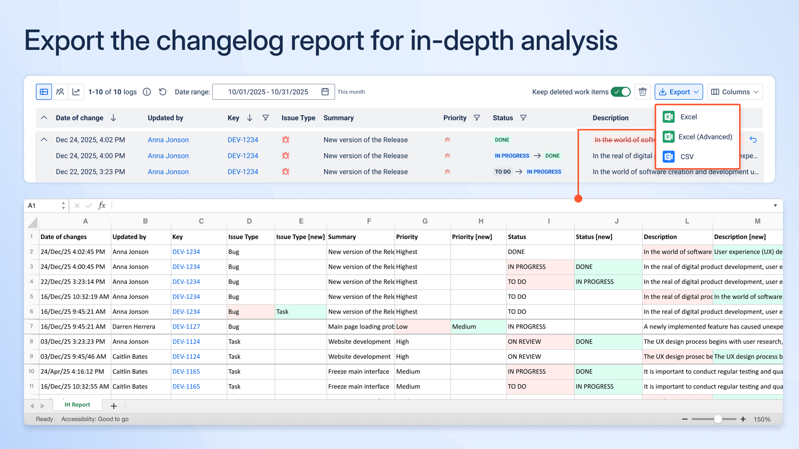
Task: Click the sort arrow on Date of change
Action: [x=113, y=118]
